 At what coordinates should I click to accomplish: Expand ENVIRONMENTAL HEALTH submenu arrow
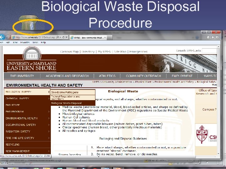click(49, 118)
